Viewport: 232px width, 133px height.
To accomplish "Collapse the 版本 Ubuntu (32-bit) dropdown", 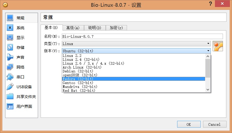I will pos(136,51).
